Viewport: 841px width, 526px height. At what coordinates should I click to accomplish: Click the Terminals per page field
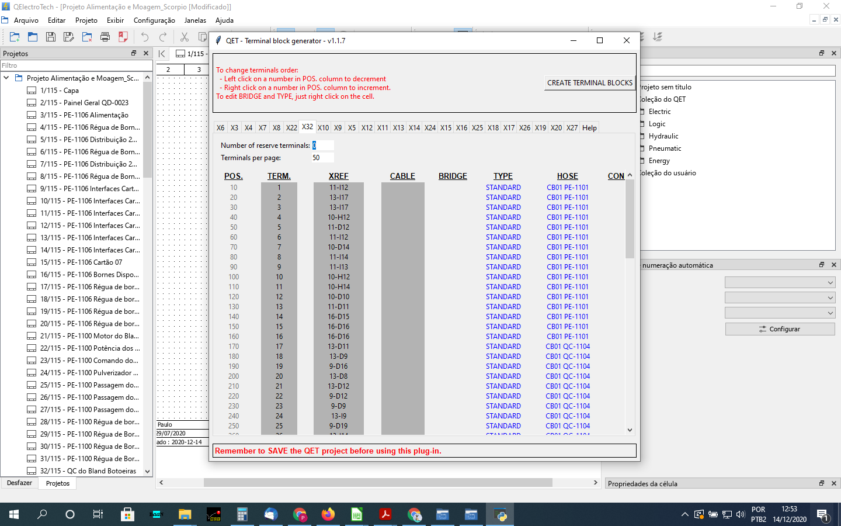[x=322, y=158]
